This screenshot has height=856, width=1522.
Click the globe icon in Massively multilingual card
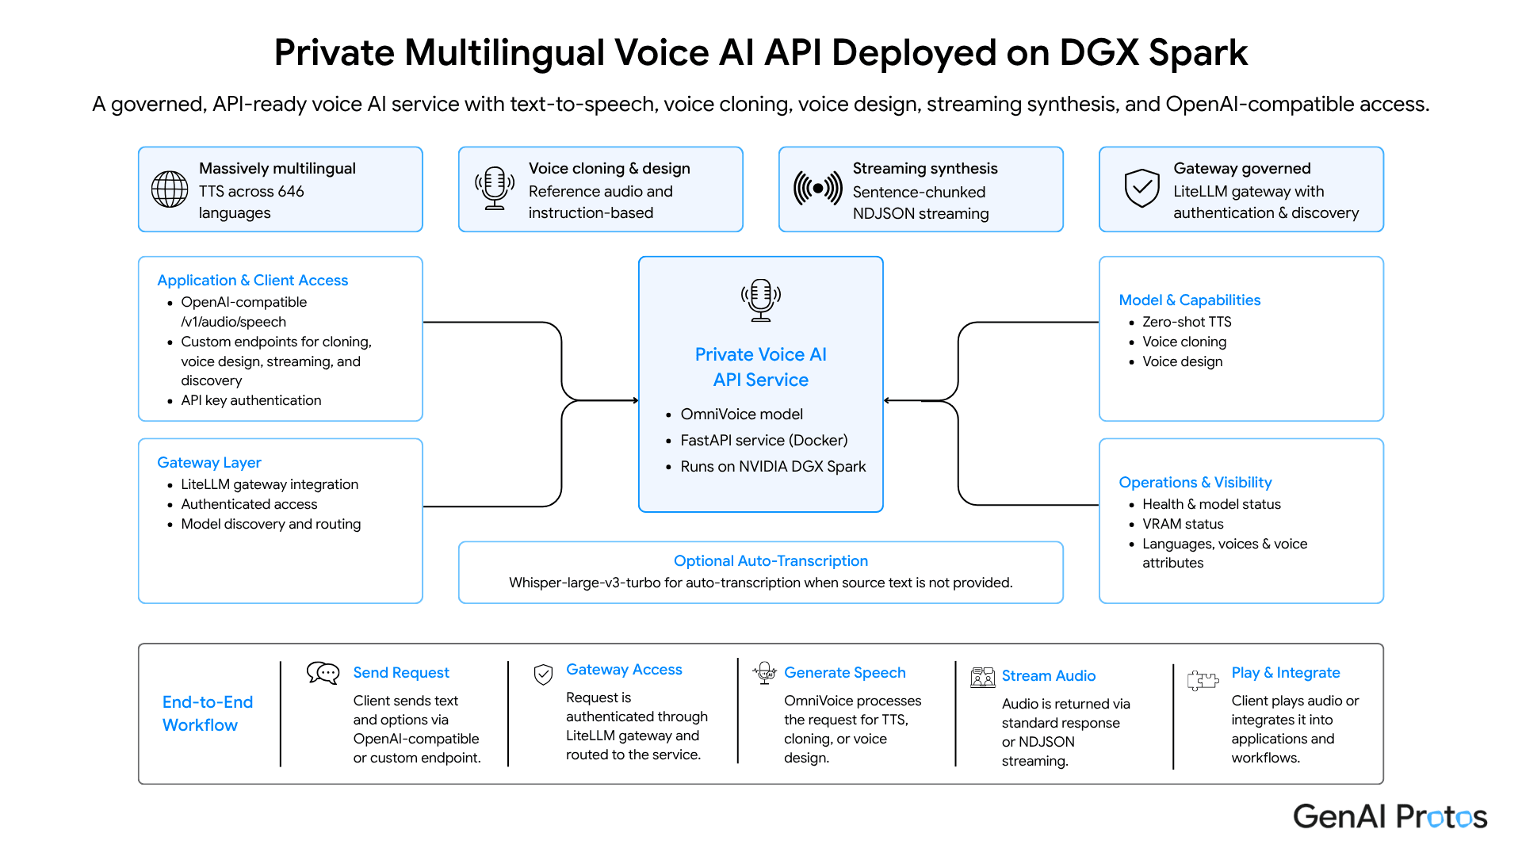(170, 189)
